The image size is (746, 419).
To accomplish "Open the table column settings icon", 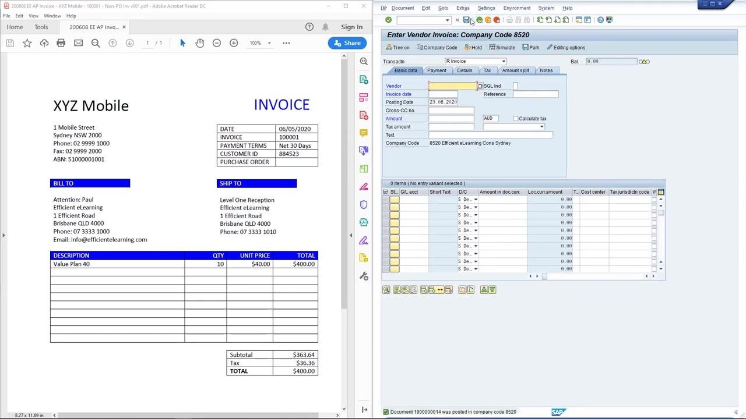I will (660, 192).
